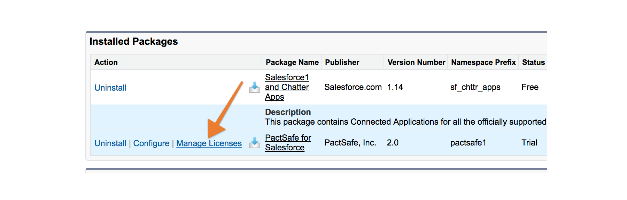Uninstall the PactSafe for Salesforce package
Image resolution: width=627 pixels, height=200 pixels.
click(x=110, y=143)
